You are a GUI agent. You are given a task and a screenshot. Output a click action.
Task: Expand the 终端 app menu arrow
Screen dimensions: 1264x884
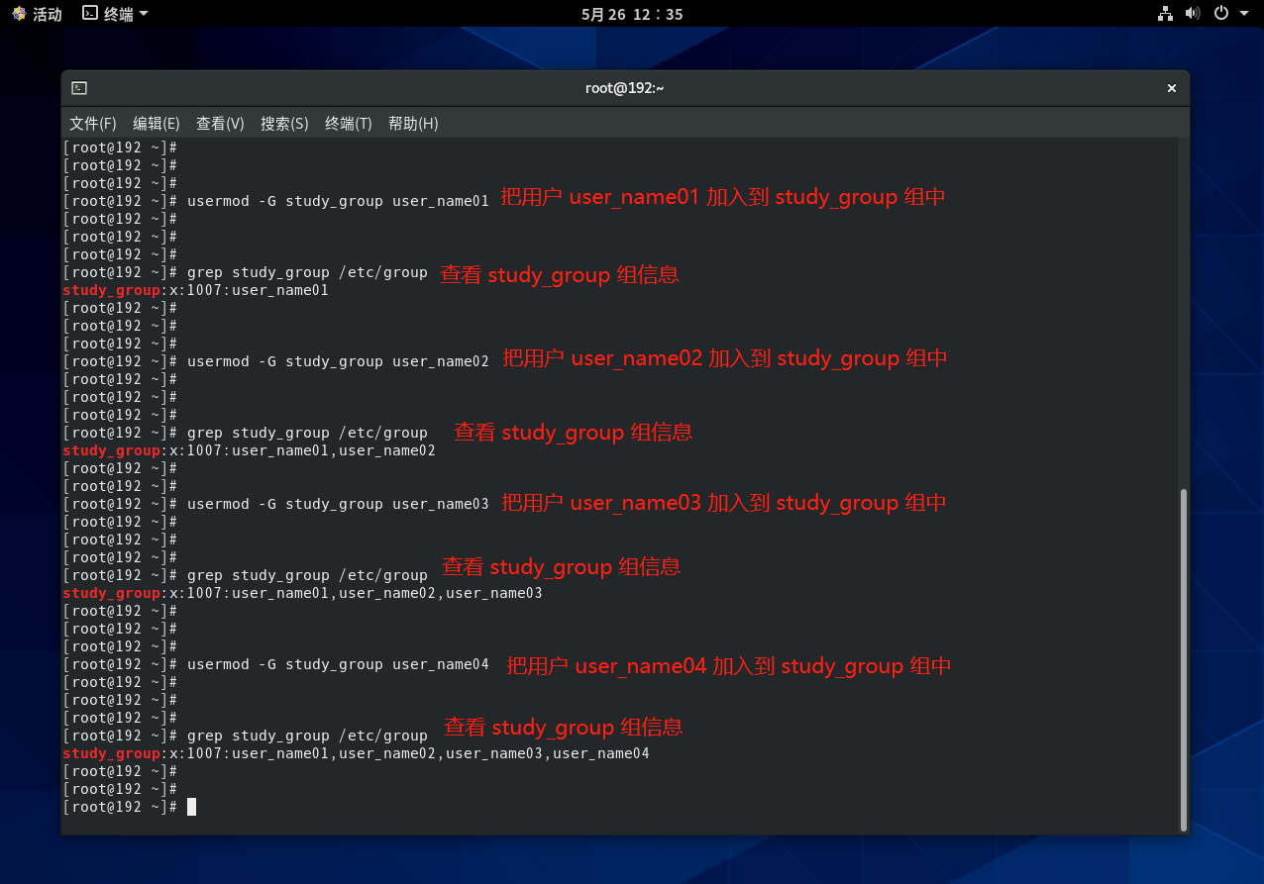[145, 14]
